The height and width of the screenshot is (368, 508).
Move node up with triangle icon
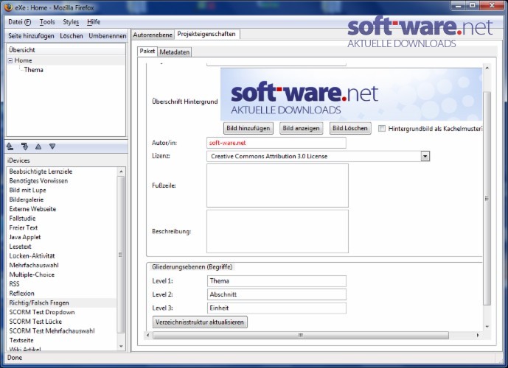38,146
